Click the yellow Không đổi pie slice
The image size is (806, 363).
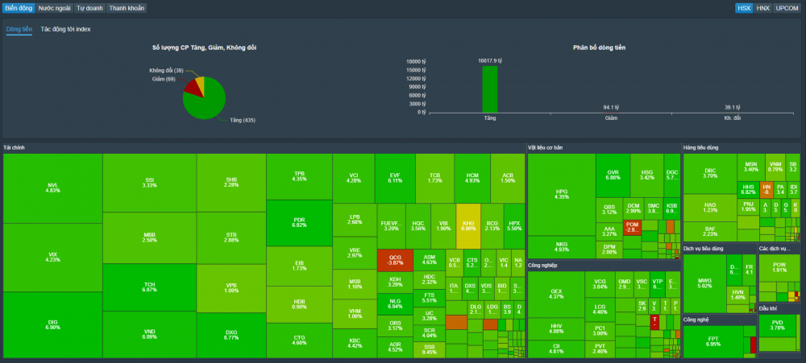[201, 84]
